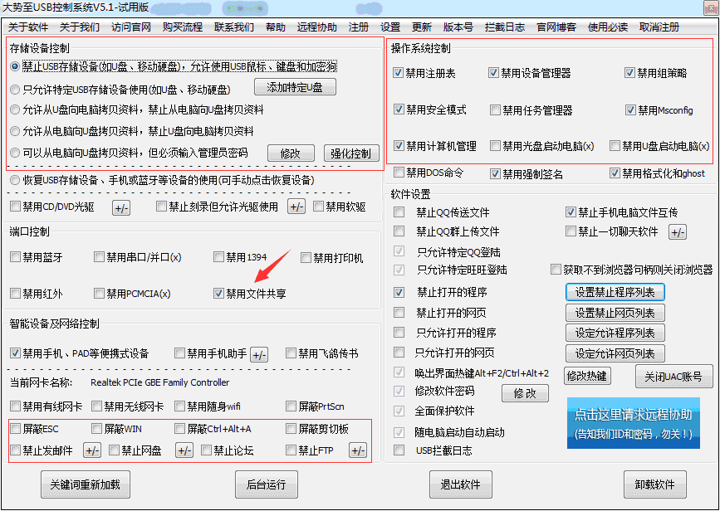Open the 版本号 menu item
Viewport: 720px width, 511px height.
(x=458, y=27)
